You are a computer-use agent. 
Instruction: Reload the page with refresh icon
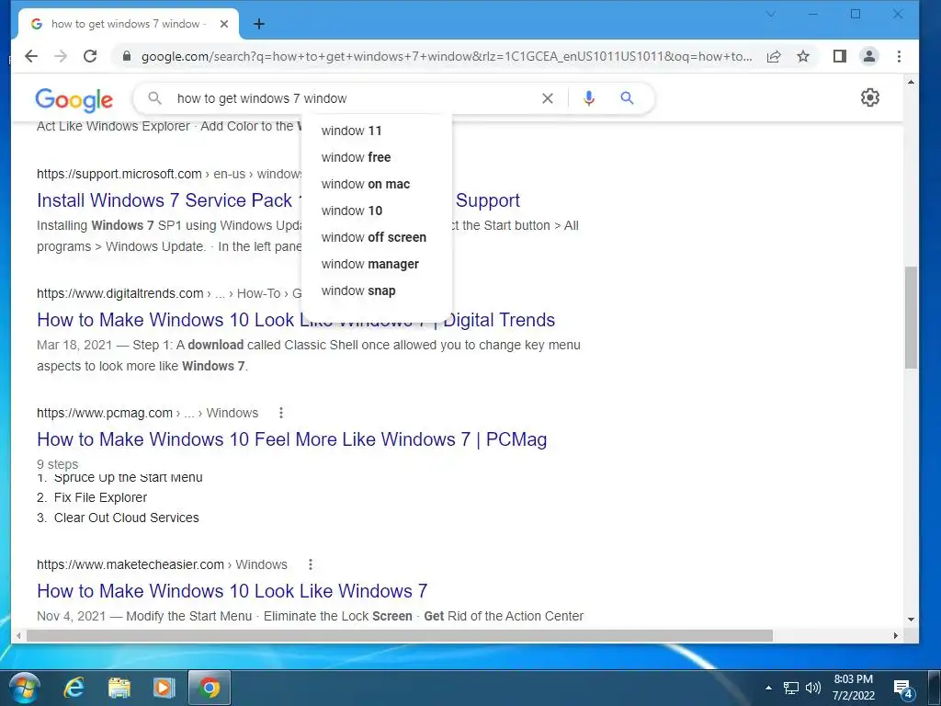90,56
